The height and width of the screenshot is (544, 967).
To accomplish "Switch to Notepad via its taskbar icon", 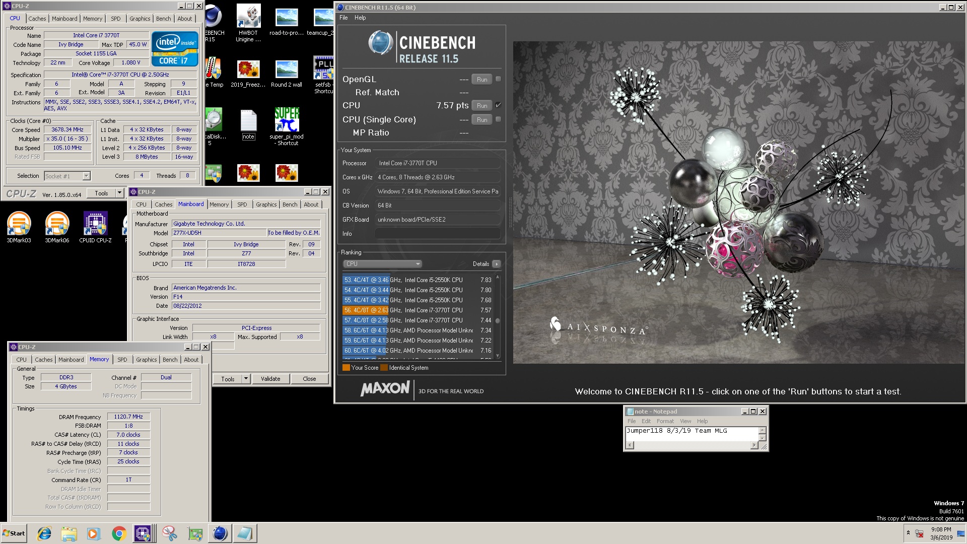I will tap(245, 533).
